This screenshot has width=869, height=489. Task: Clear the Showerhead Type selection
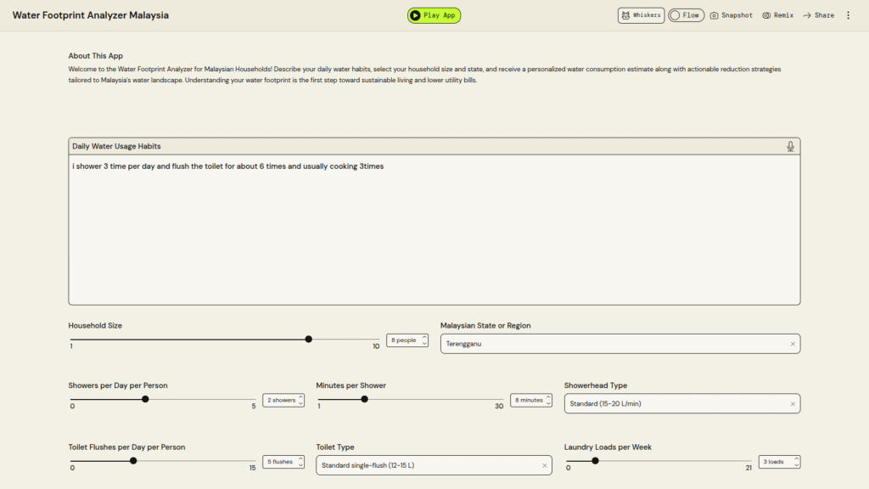793,404
